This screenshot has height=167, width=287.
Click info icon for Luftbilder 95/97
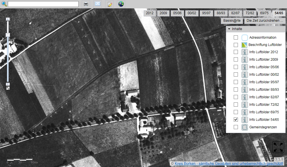(245, 82)
